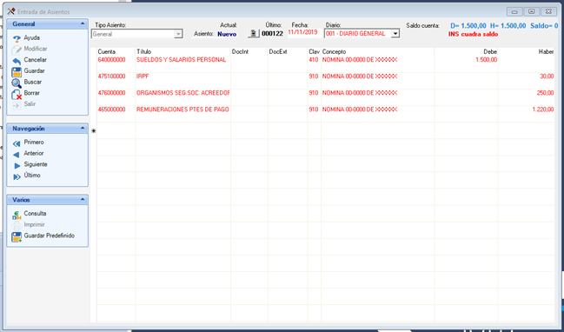Open the Tipo Asiento dropdown
This screenshot has height=332, width=564.
(178, 34)
